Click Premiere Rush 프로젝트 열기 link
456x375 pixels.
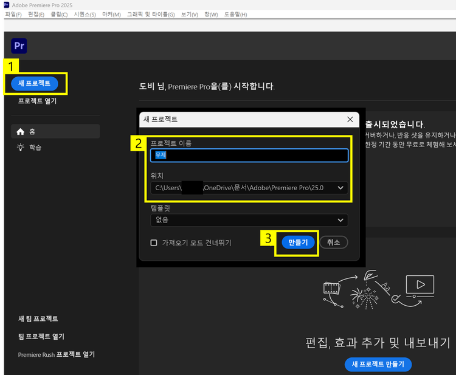[57, 354]
